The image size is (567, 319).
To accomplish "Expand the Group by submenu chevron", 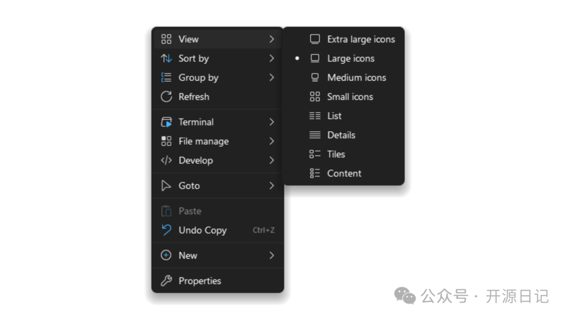I will (x=271, y=78).
